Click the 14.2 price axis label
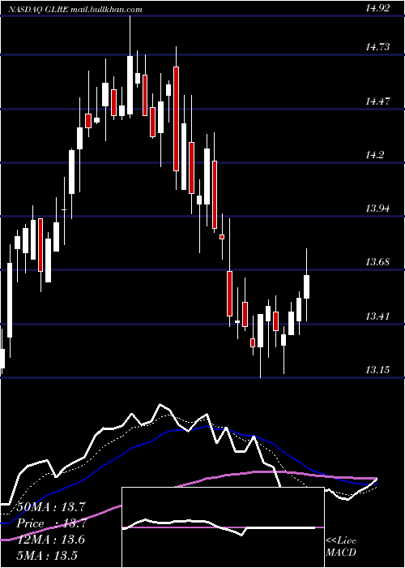405x568 pixels. 374,155
